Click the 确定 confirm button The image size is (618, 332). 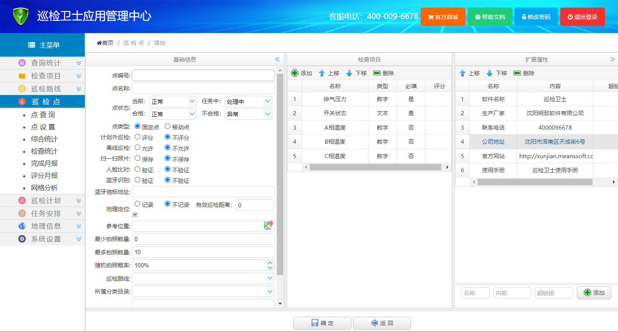pos(322,323)
